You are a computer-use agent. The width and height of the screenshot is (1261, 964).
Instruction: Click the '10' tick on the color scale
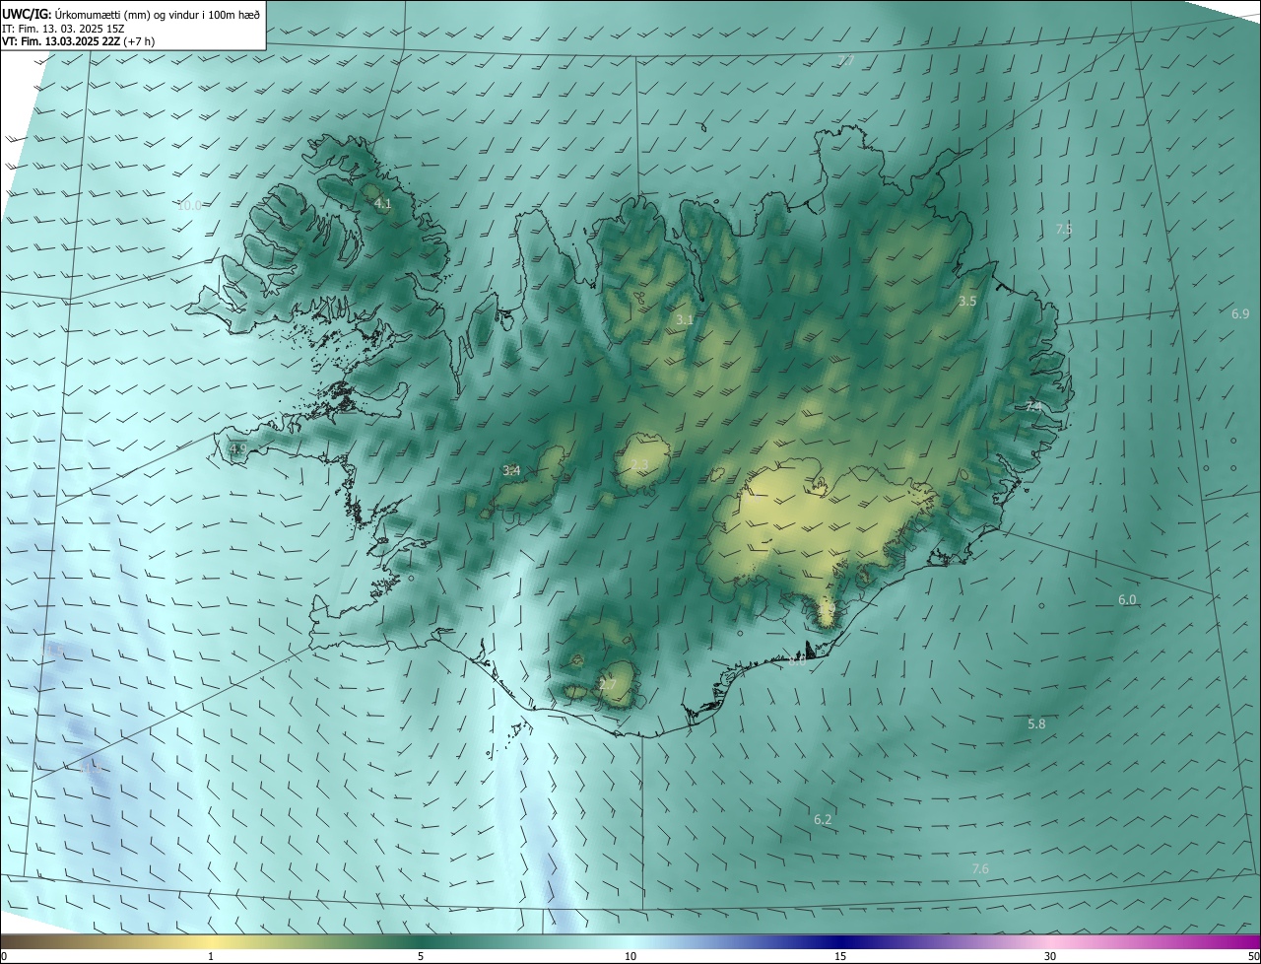click(x=630, y=957)
